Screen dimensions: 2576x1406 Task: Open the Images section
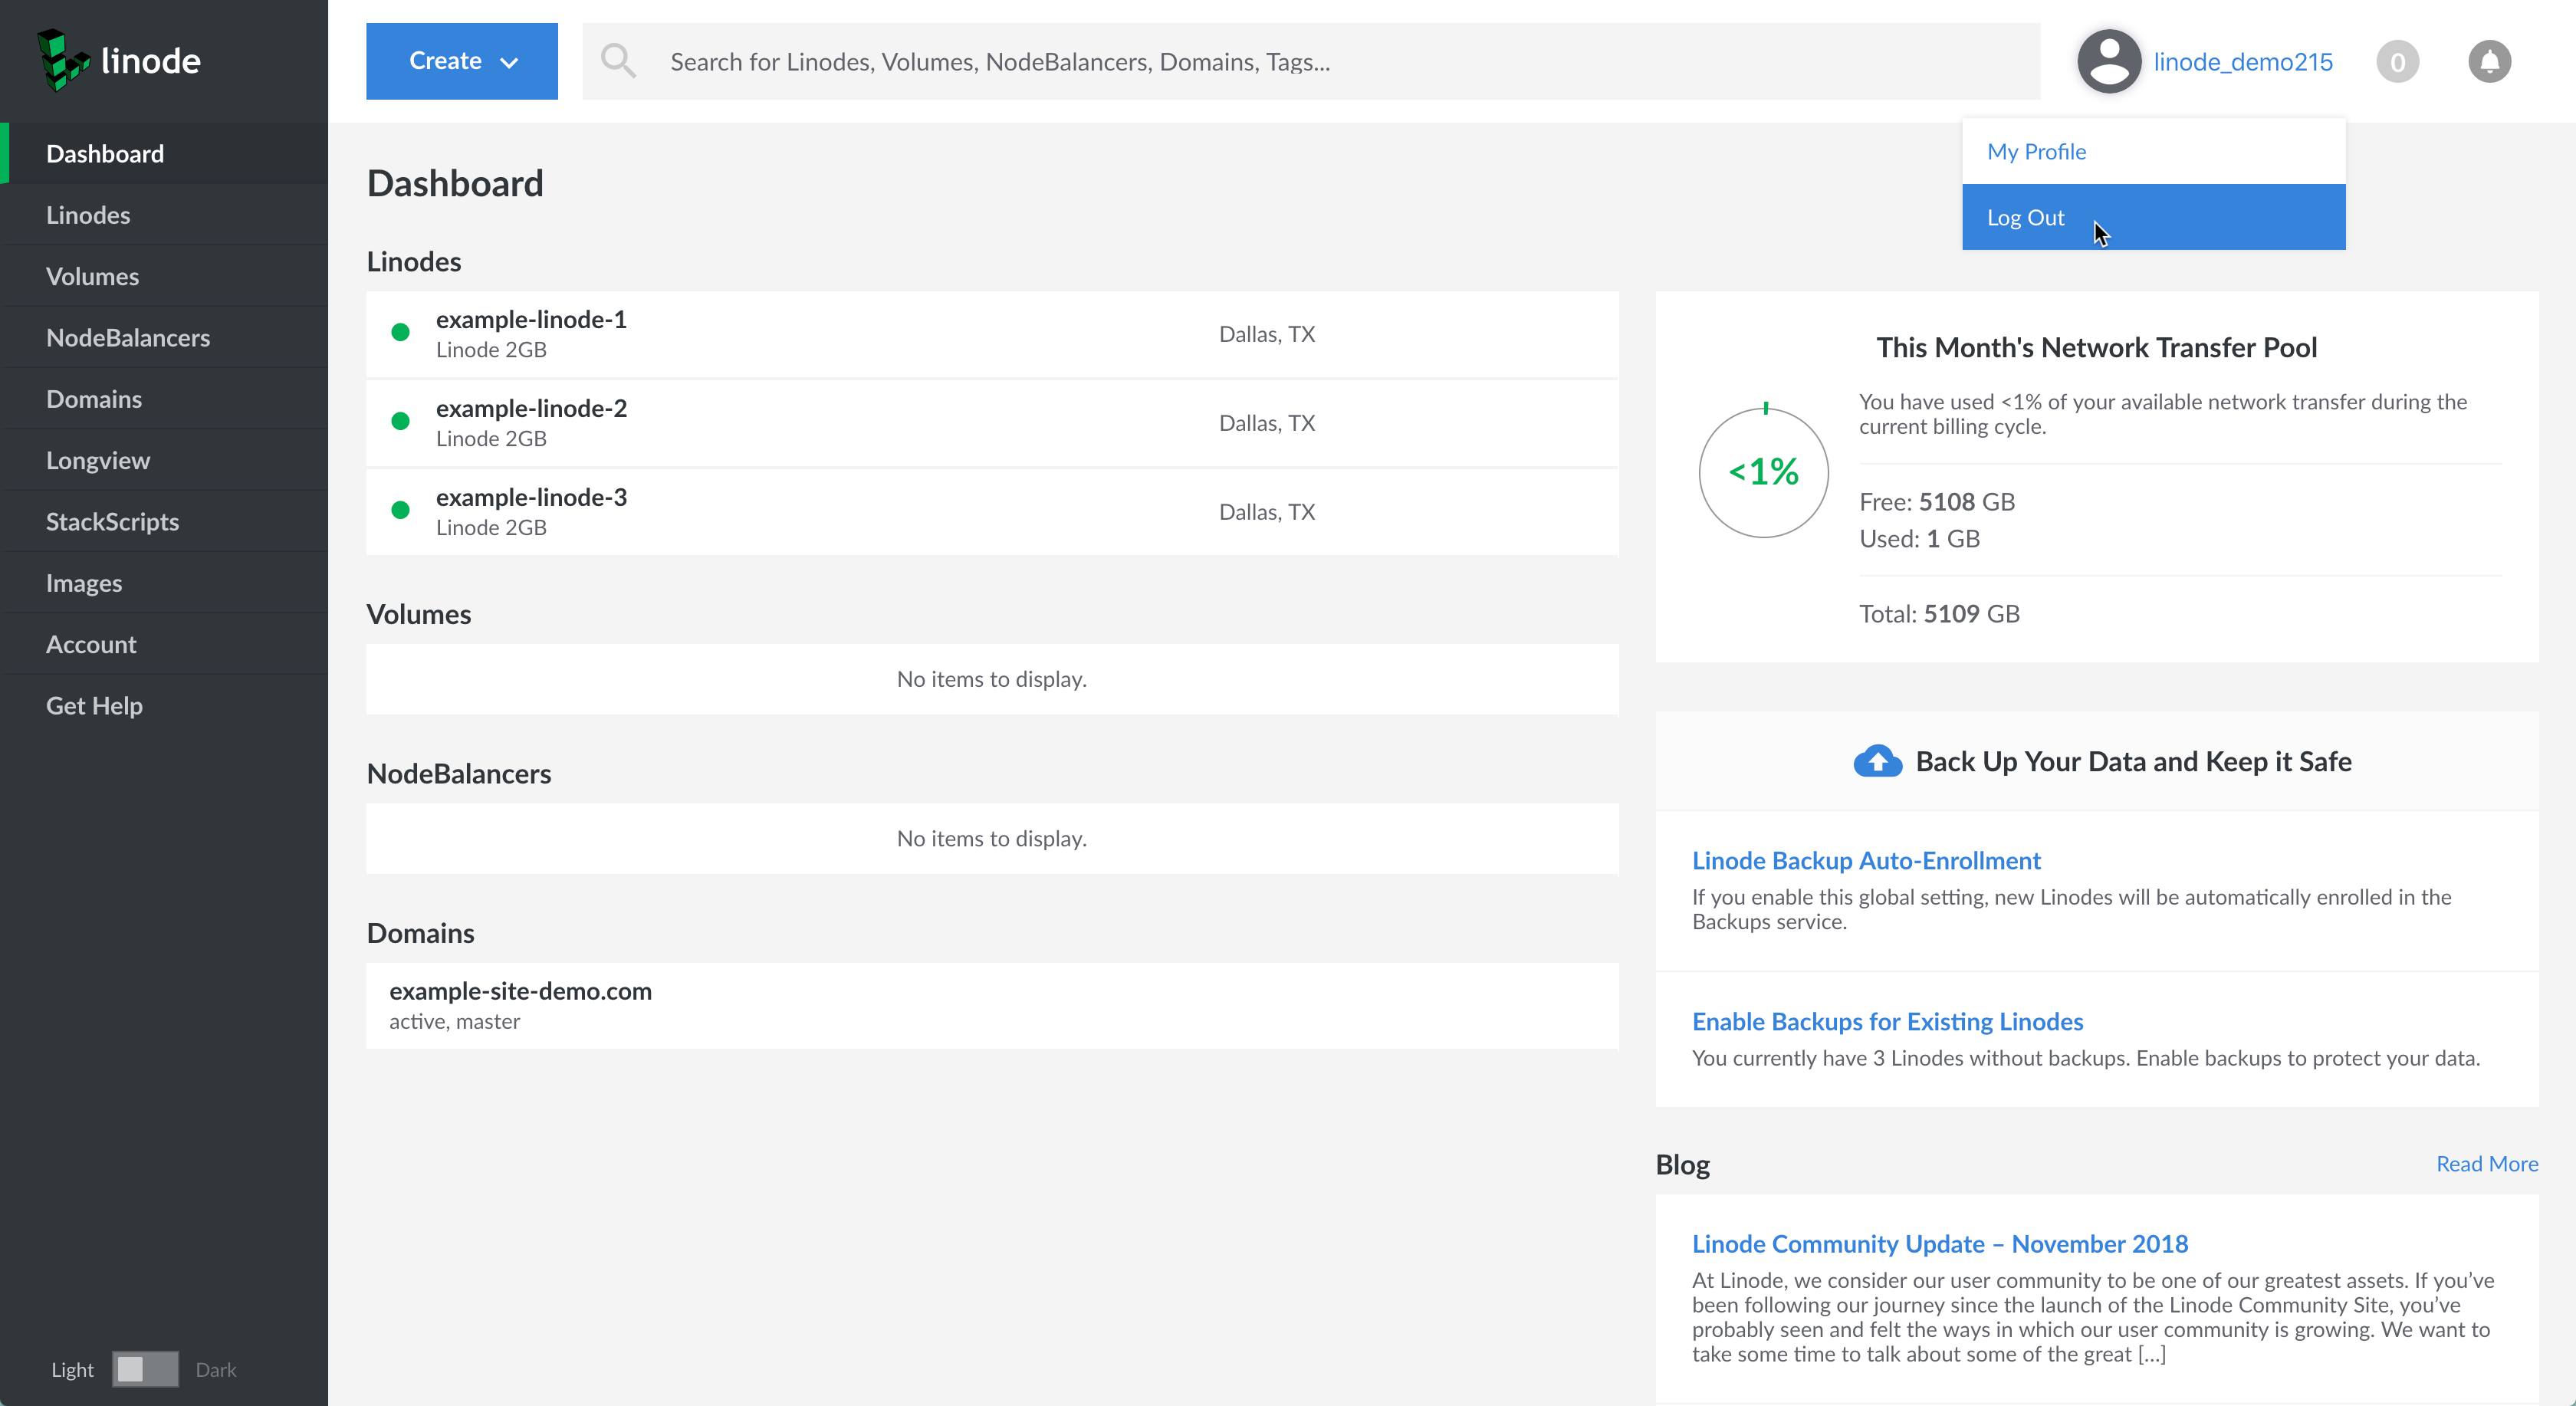pos(84,582)
